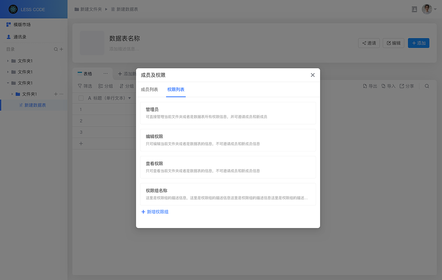Viewport: 442px width, 280px height.
Task: Check the header row selection checkbox
Action: [x=81, y=98]
